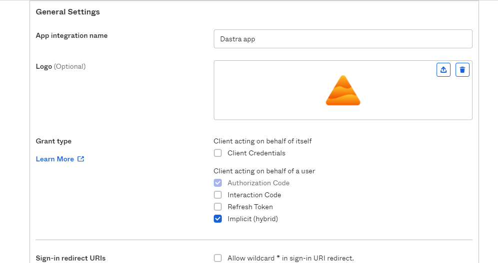The width and height of the screenshot is (498, 263).
Task: Open the external-link icon beside Learn More
Action: (81, 159)
